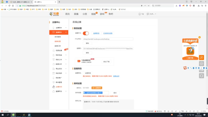Open the taskbar notification center icon
The image size is (208, 117).
(x=204, y=115)
